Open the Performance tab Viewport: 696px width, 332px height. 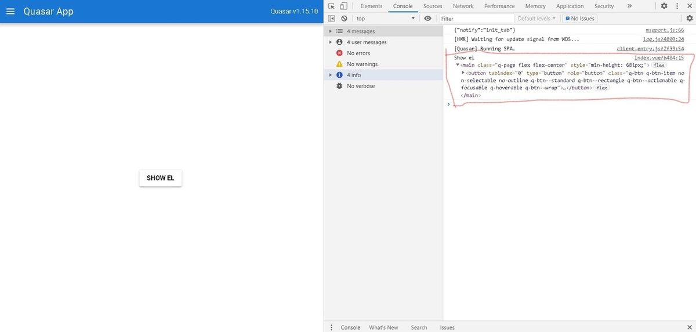(499, 6)
